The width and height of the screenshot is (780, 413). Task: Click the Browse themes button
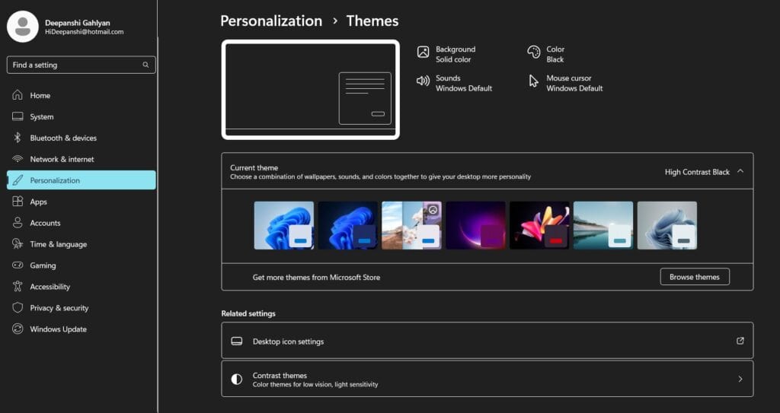click(x=695, y=277)
